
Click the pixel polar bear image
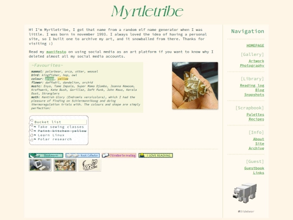point(245,193)
